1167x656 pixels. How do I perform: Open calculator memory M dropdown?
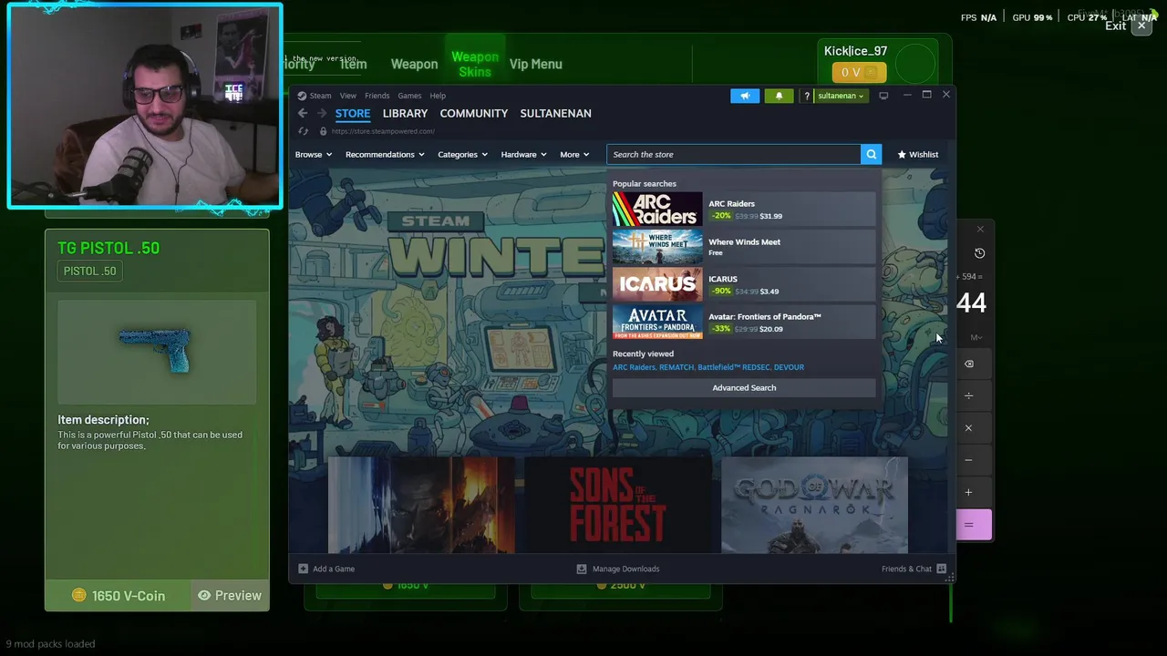(976, 338)
